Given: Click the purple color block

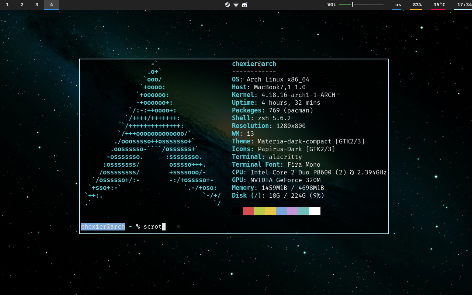Looking at the screenshot, I should coord(293,211).
